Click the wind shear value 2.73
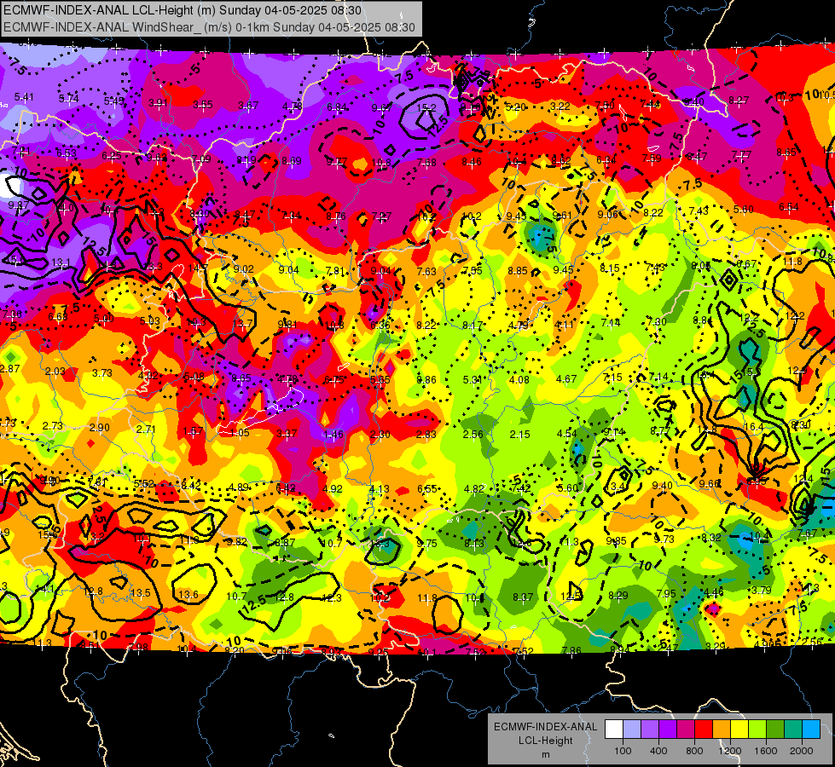Image resolution: width=835 pixels, height=767 pixels. [53, 425]
